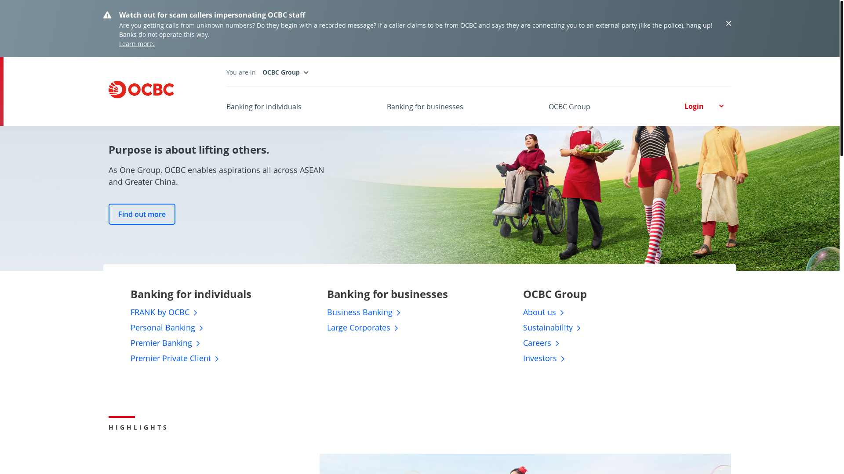Click the Find out more button
844x474 pixels.
(142, 214)
